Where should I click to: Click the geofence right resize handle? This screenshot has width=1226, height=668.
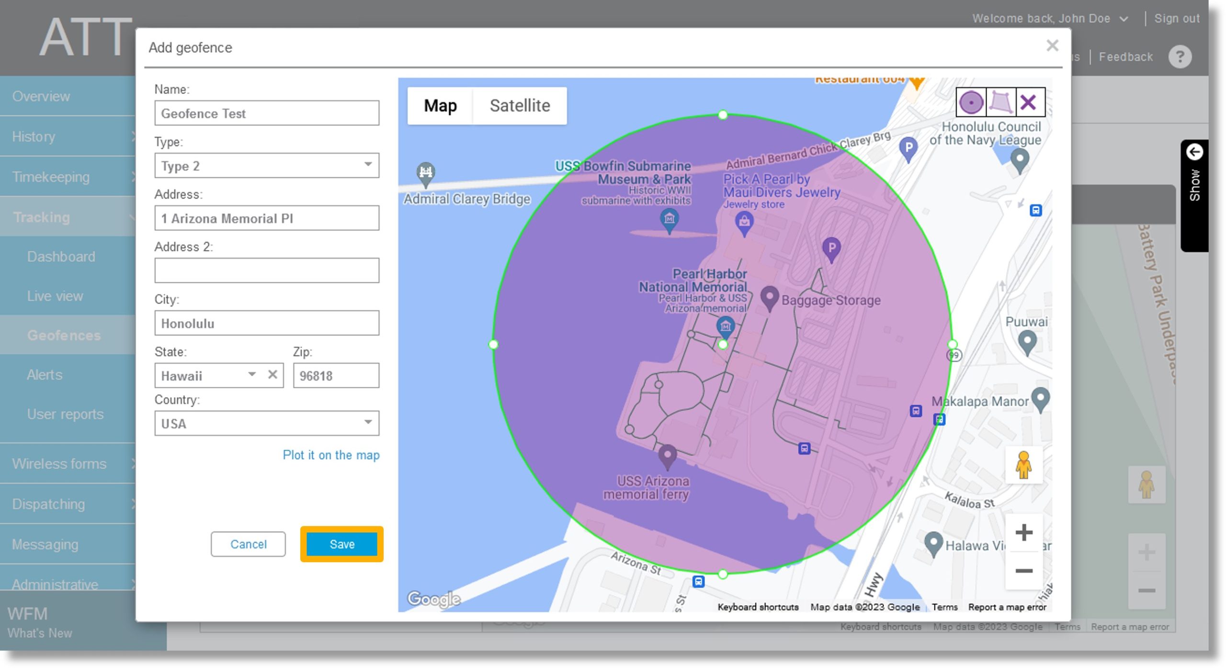click(x=952, y=344)
